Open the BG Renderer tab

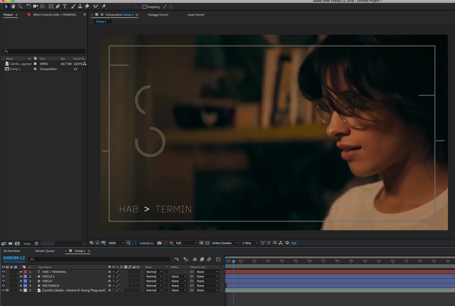click(12, 251)
